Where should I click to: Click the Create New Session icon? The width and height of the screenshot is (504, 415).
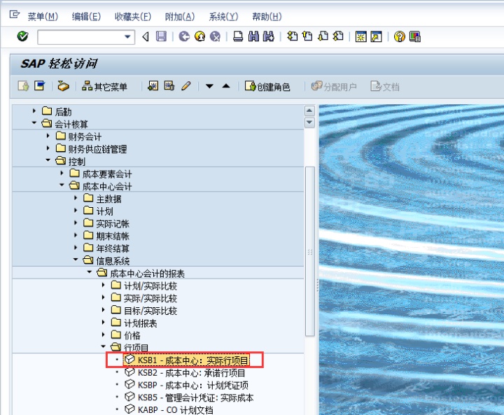(360, 36)
